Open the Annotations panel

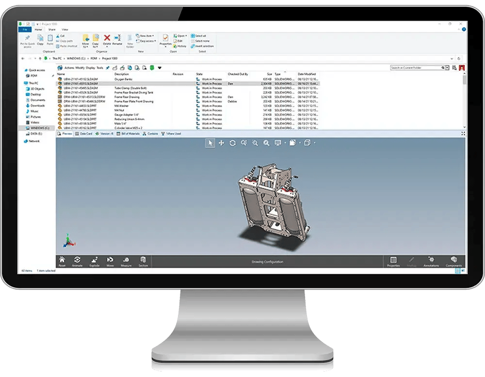point(431,262)
